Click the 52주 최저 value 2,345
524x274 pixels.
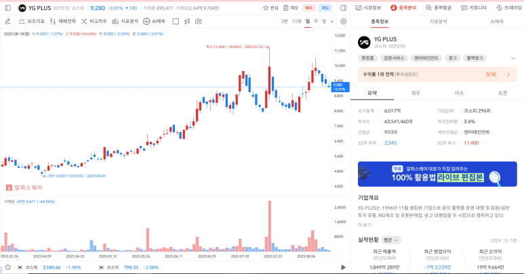click(x=390, y=143)
